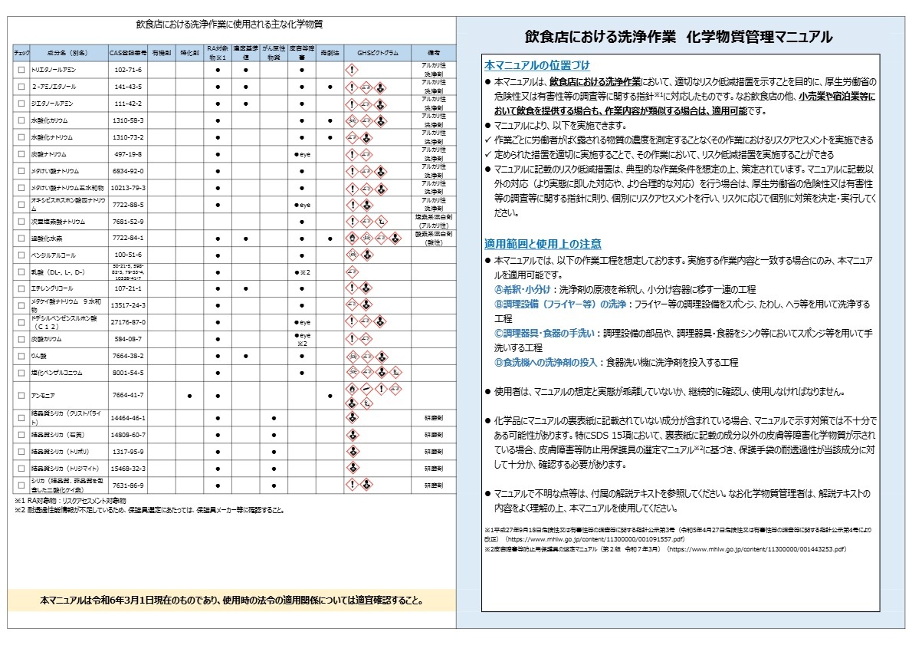The height and width of the screenshot is (645, 912).
Task: Click the 適用範囲と使用上の注意 heading
Action: click(543, 244)
